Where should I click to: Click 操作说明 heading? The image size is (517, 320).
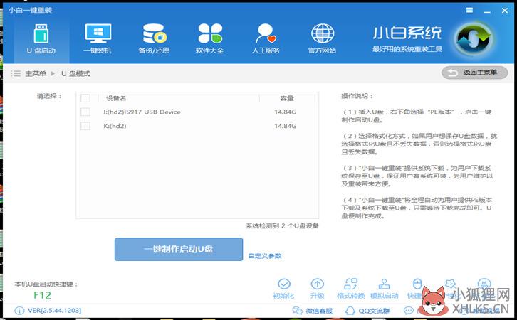[x=357, y=96]
